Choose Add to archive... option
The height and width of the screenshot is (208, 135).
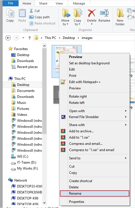click(94, 131)
